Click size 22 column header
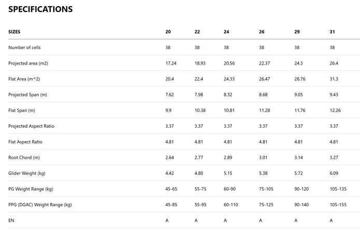The image size is (360, 230). (197, 32)
